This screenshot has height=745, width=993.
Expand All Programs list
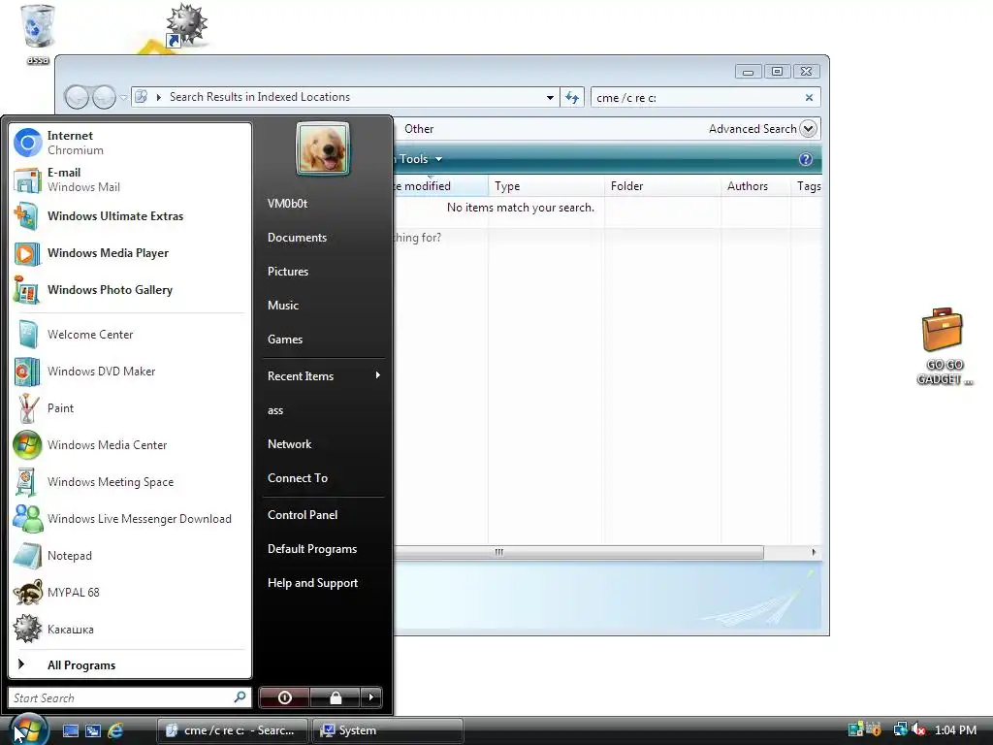[x=130, y=665]
